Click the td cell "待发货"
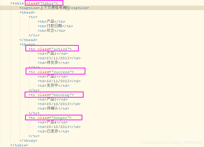 pos(53,63)
